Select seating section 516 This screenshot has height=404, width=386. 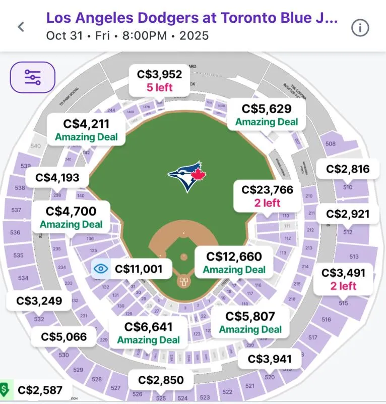[327, 319]
